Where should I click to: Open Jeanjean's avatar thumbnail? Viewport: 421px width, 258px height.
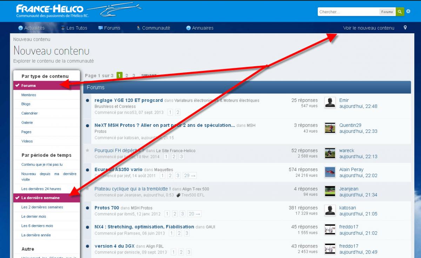tap(330, 191)
